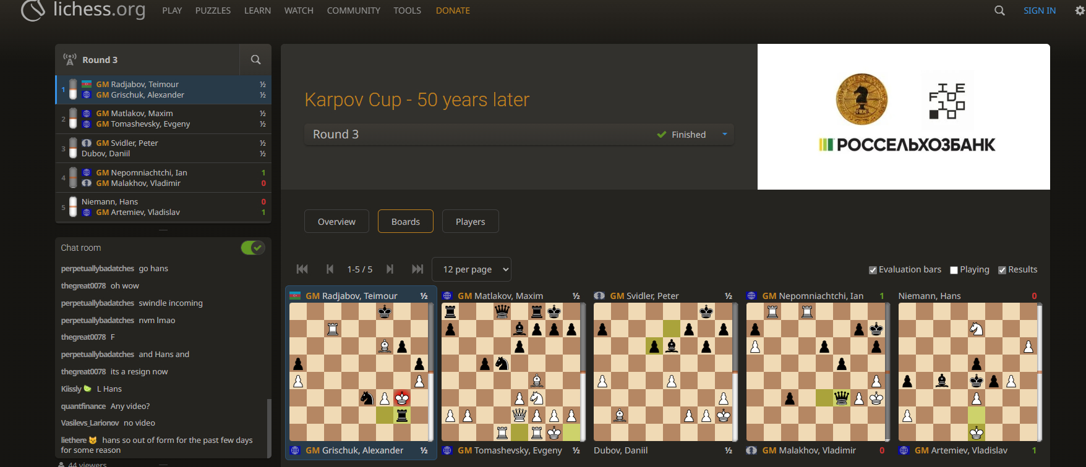This screenshot has height=467, width=1086.
Task: Jump to the first page of boards
Action: pos(302,269)
